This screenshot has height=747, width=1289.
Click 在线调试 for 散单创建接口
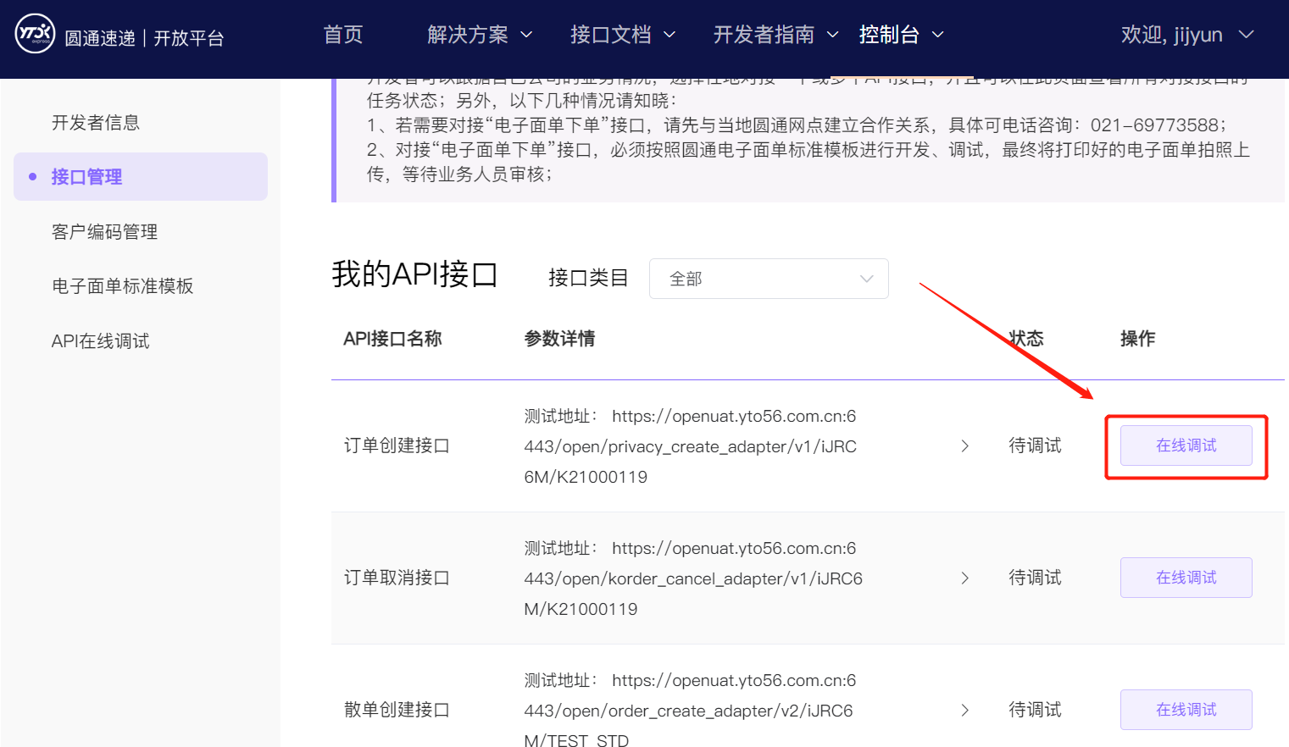point(1186,710)
